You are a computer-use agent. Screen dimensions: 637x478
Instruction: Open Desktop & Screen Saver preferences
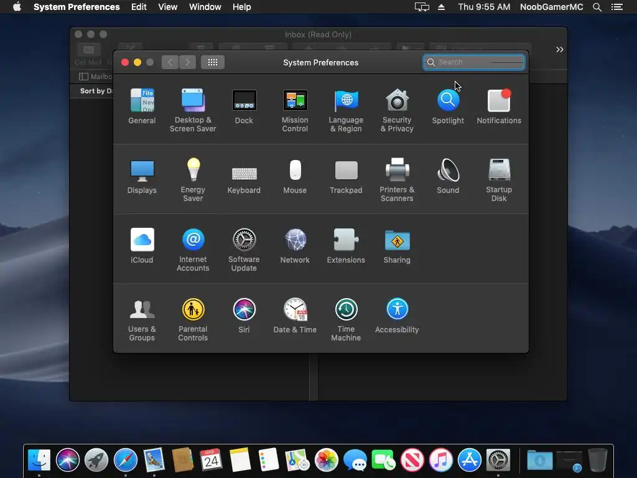coord(193,110)
